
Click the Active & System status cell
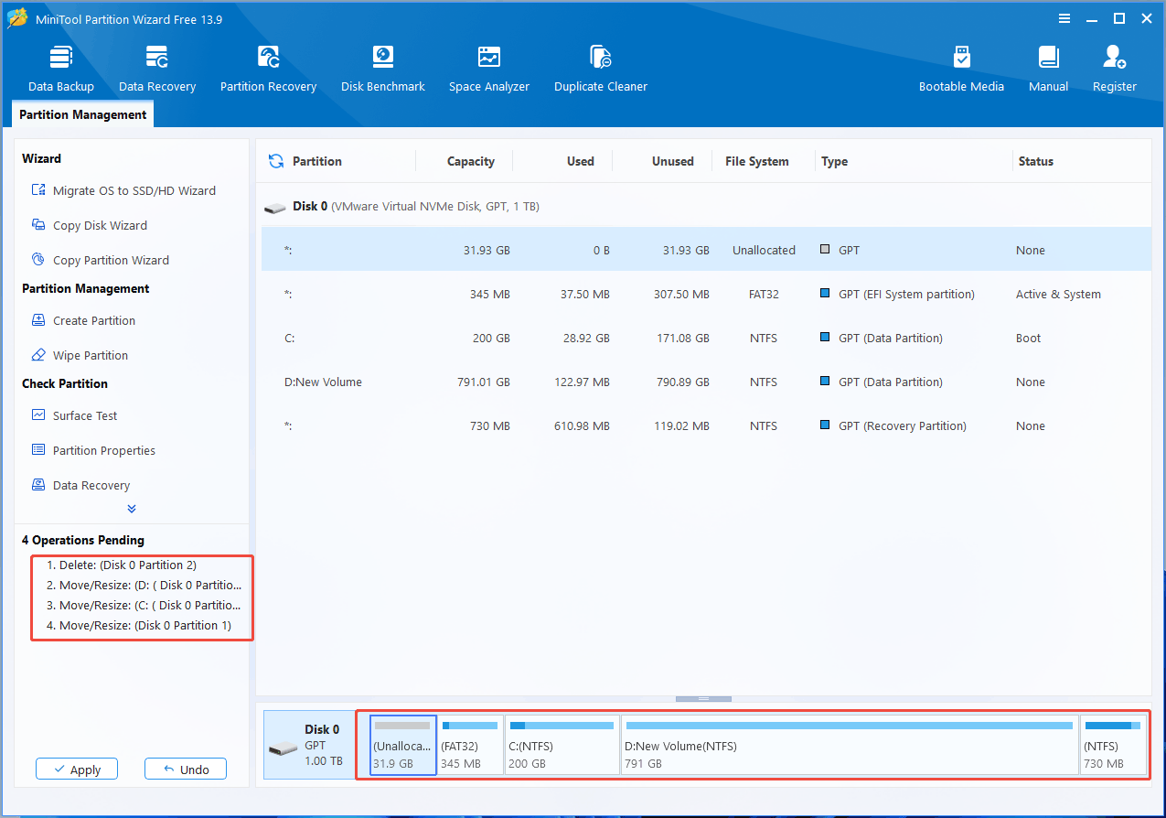1058,294
